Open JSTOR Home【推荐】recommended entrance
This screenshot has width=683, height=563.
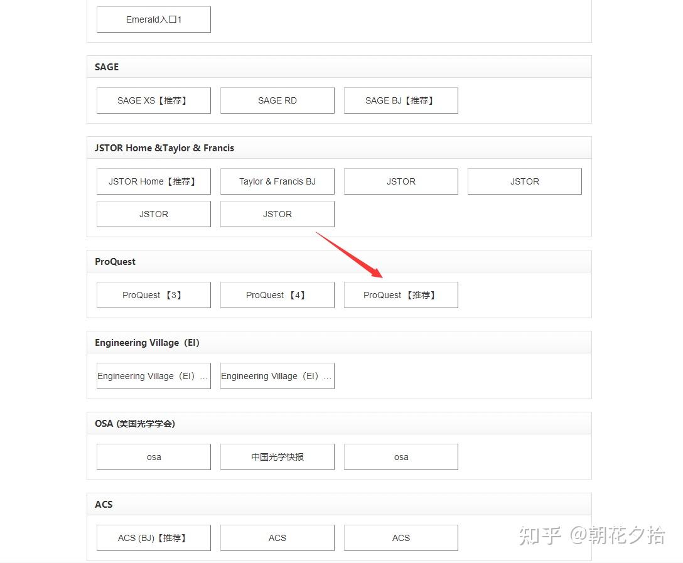tap(153, 181)
